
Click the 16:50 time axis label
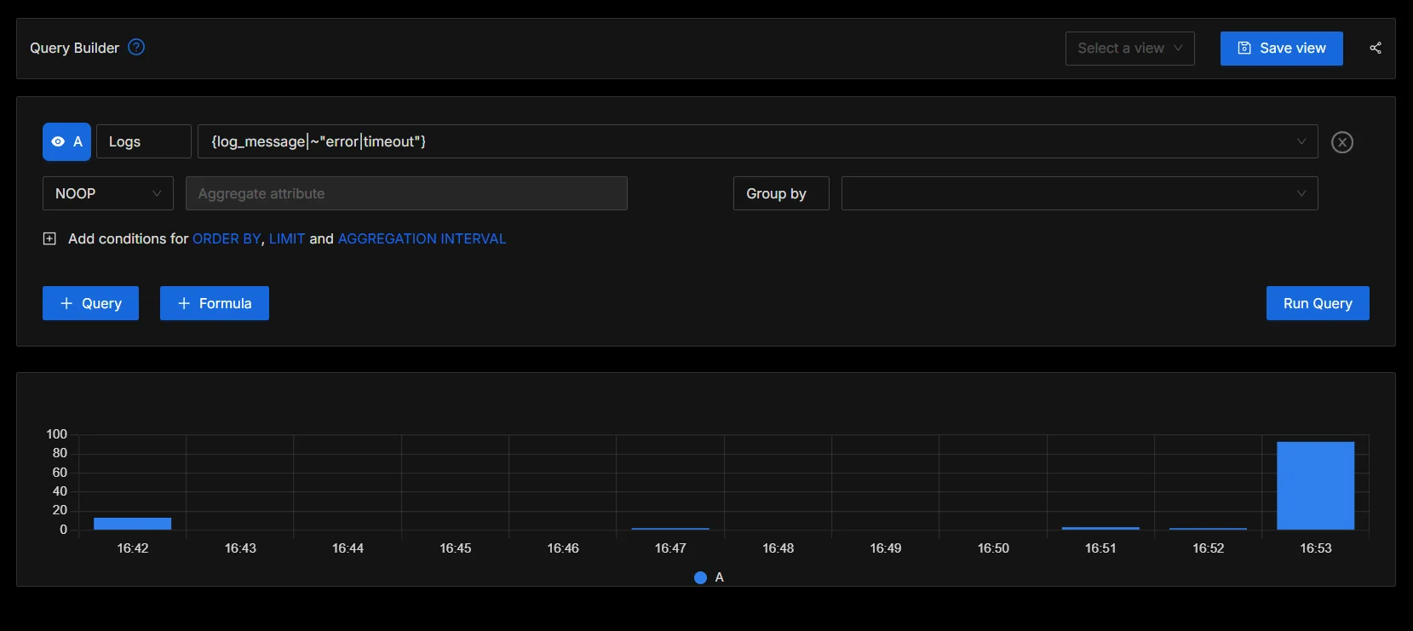pos(993,548)
